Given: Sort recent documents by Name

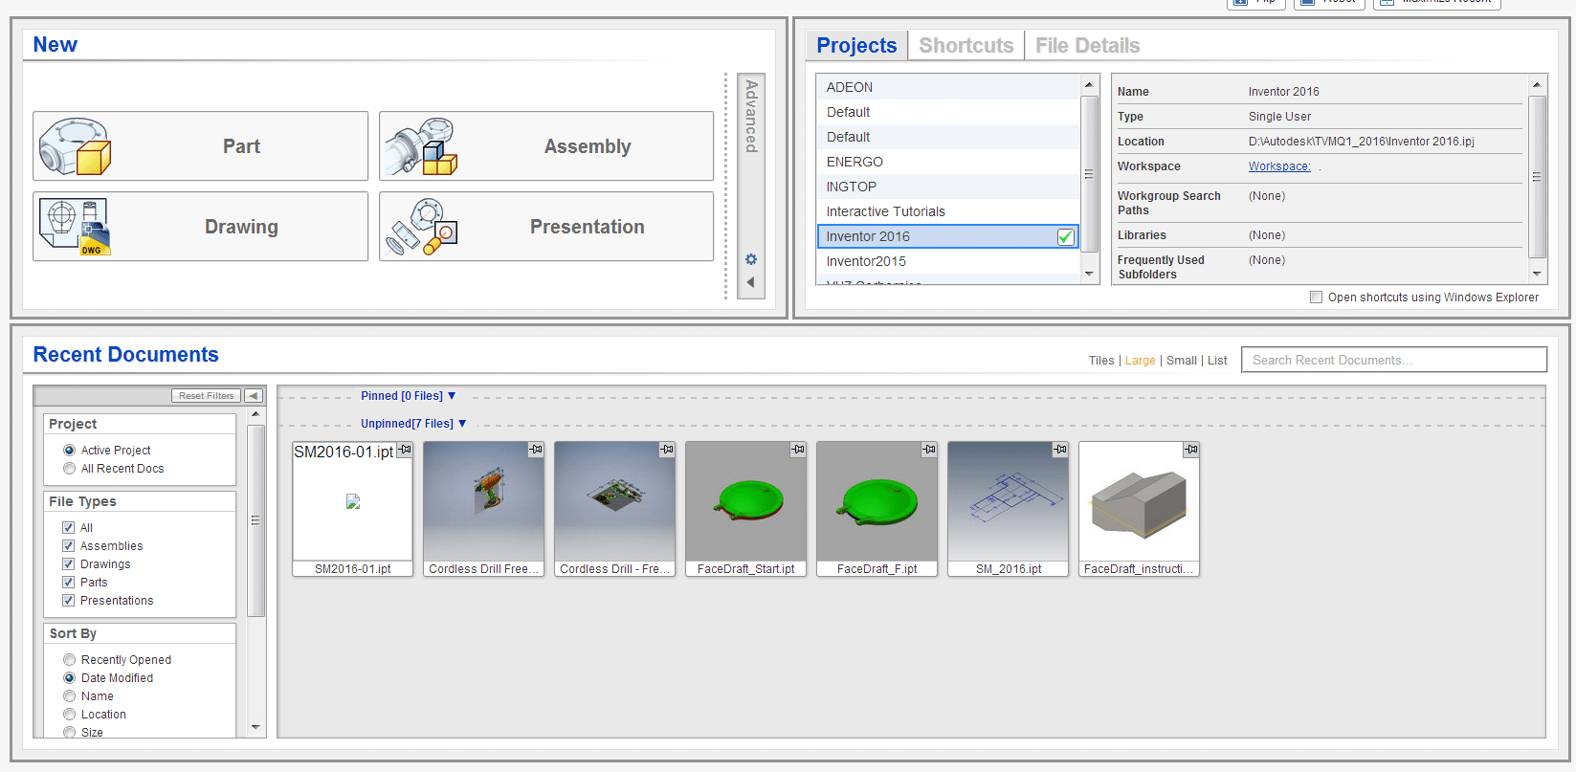Looking at the screenshot, I should pyautogui.click(x=69, y=696).
